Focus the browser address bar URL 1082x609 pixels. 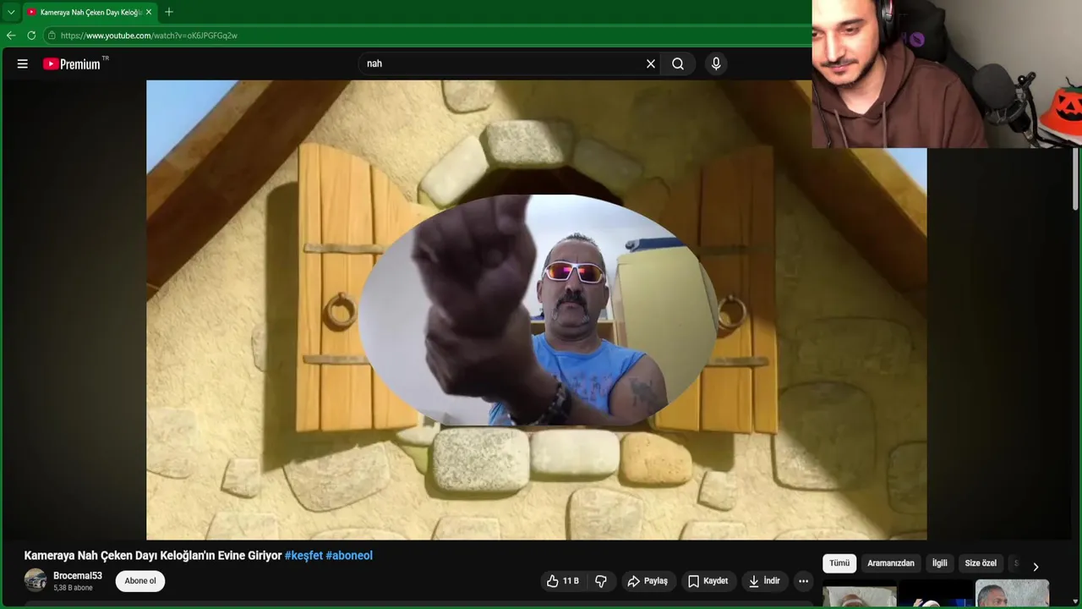click(x=149, y=36)
